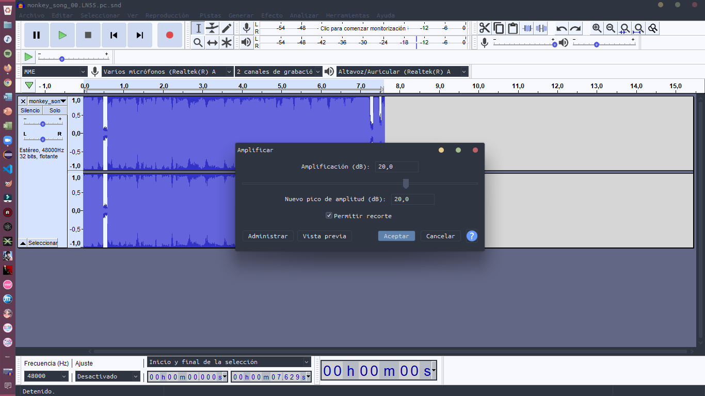Viewport: 705px width, 396px height.
Task: Toggle the Permitir recorte checkbox
Action: (x=329, y=216)
